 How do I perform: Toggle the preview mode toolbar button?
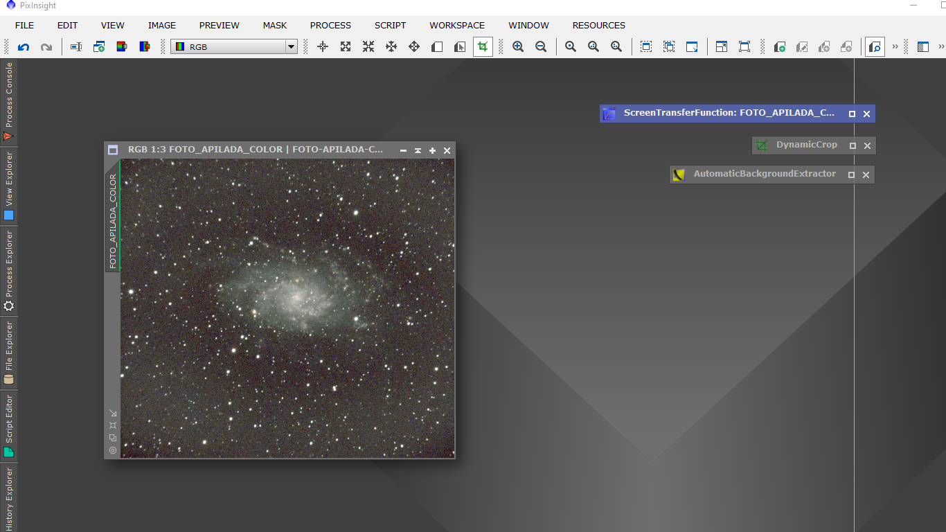coord(875,47)
